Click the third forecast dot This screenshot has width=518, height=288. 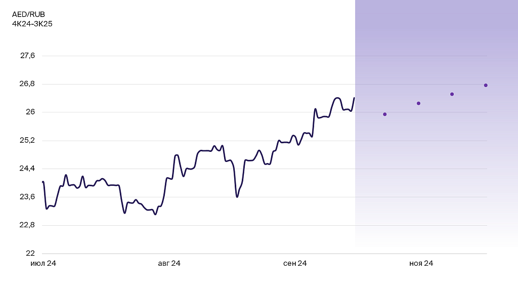click(452, 94)
